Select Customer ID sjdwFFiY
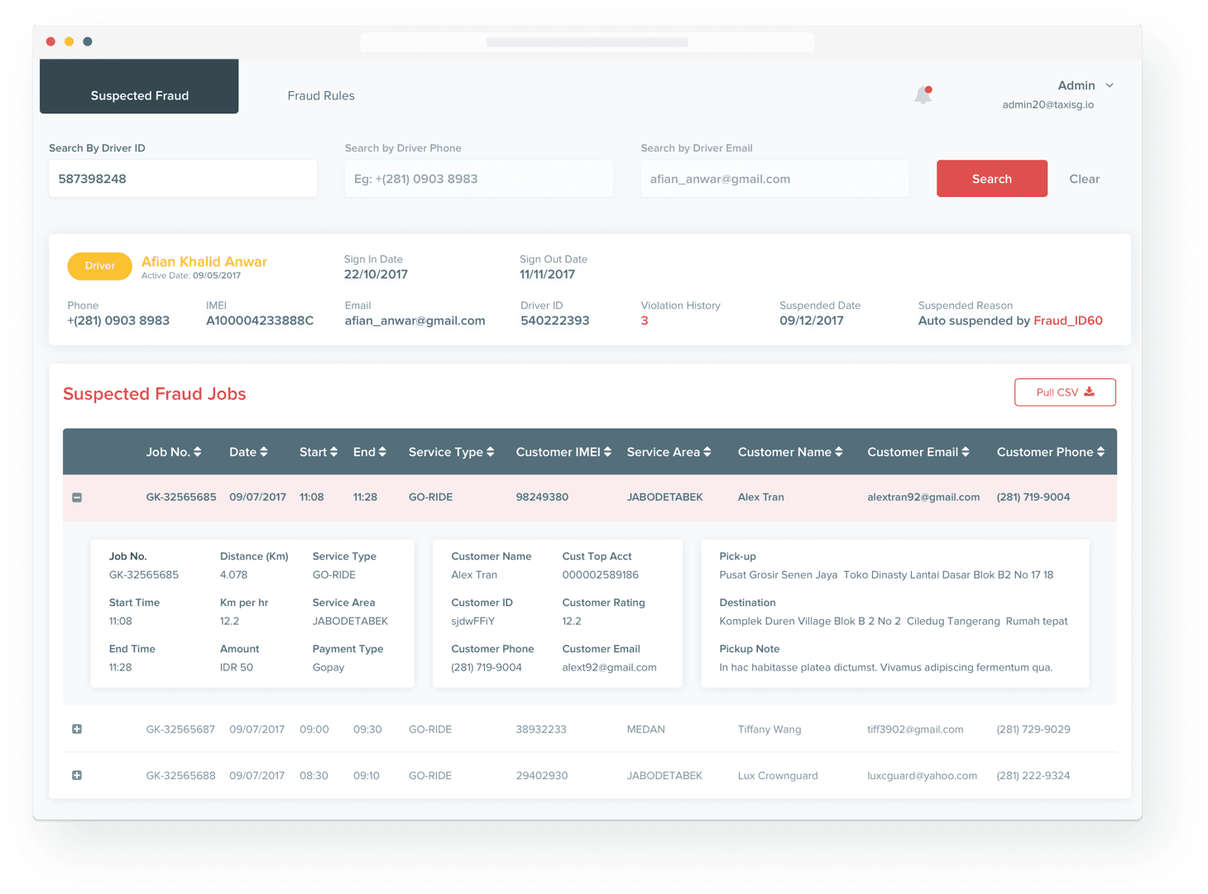The height and width of the screenshot is (894, 1208). pos(473,621)
